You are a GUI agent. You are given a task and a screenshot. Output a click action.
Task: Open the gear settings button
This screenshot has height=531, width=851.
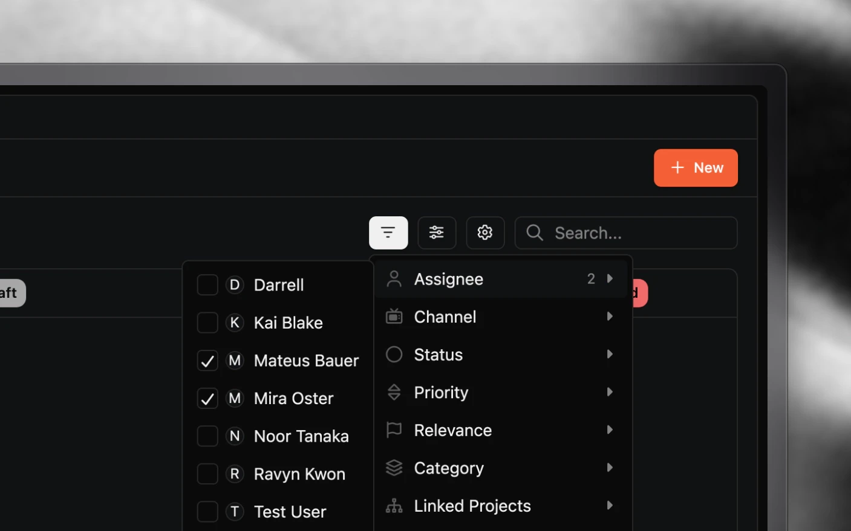[485, 233]
